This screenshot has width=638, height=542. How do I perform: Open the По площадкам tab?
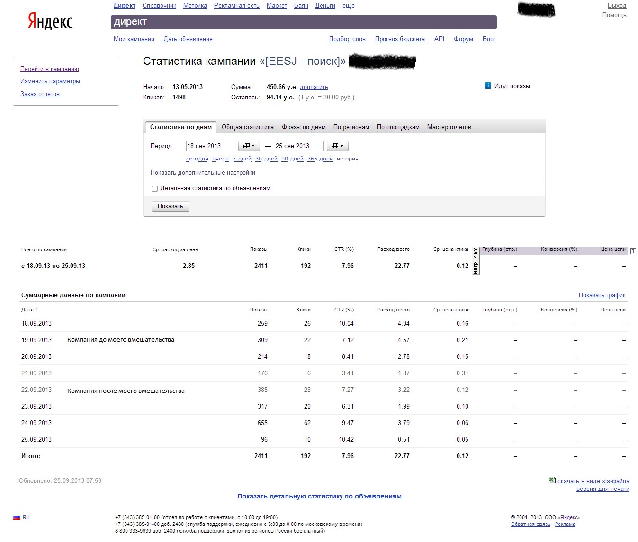coord(398,127)
